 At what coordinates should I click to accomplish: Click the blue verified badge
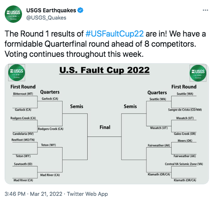[x=80, y=10]
